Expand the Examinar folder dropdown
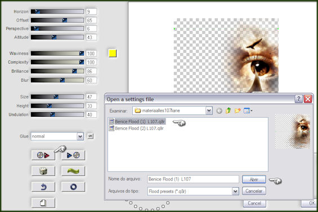 209,111
